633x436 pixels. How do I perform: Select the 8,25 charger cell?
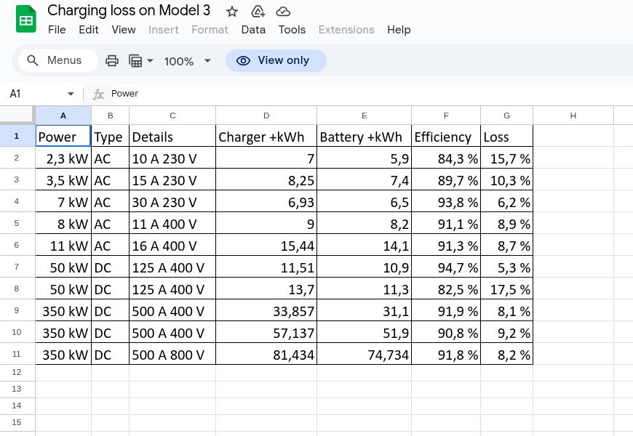(266, 179)
